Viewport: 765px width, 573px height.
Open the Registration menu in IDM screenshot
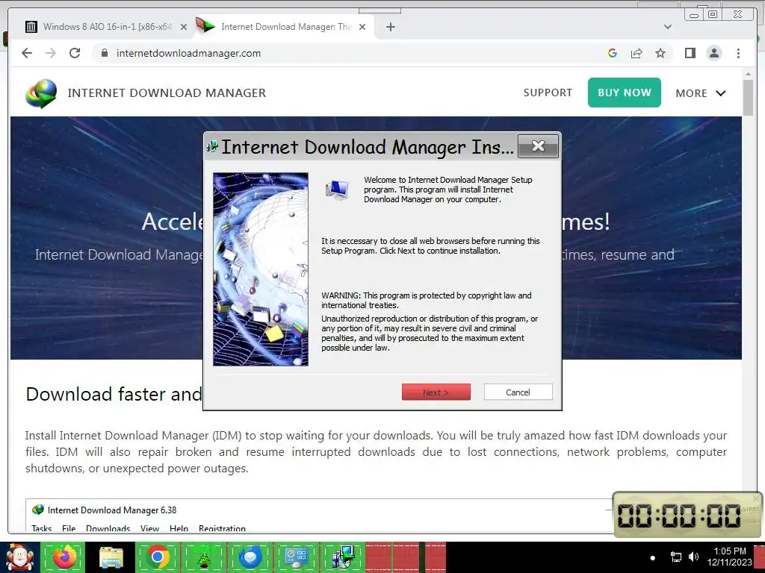[x=222, y=529]
